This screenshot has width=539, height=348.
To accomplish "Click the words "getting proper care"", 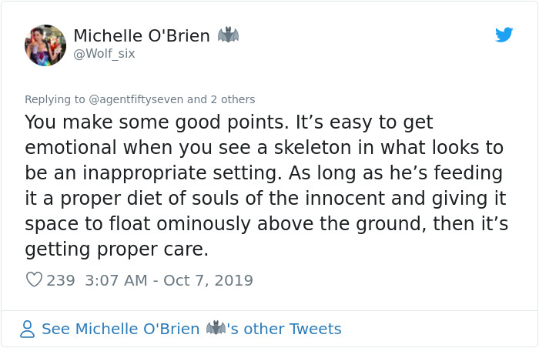I will (x=115, y=250).
